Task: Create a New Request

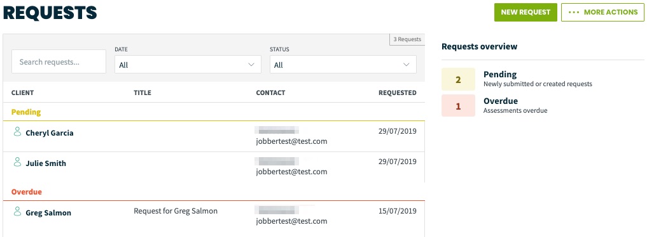Action: coord(525,12)
